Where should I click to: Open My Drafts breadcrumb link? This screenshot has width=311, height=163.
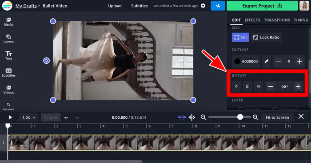tap(26, 6)
